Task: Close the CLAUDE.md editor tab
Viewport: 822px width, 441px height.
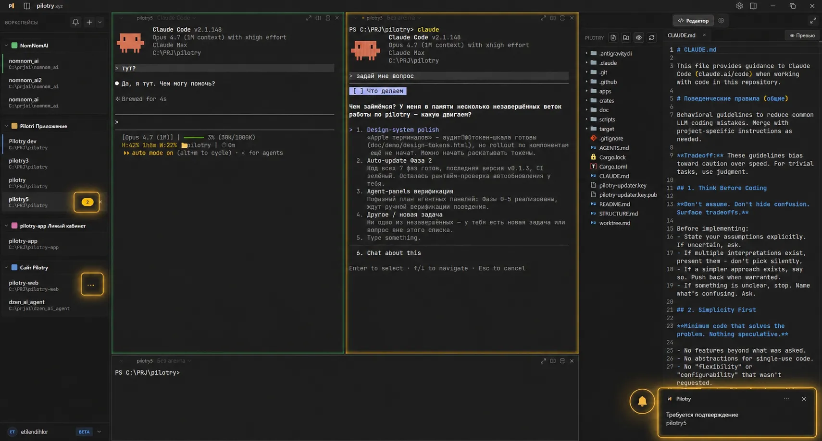Action: point(704,35)
